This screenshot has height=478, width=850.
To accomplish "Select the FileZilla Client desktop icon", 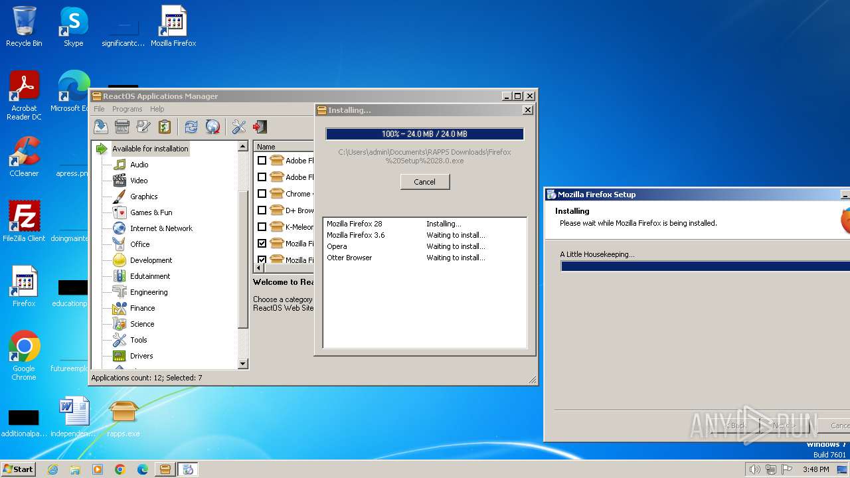I will [x=24, y=222].
